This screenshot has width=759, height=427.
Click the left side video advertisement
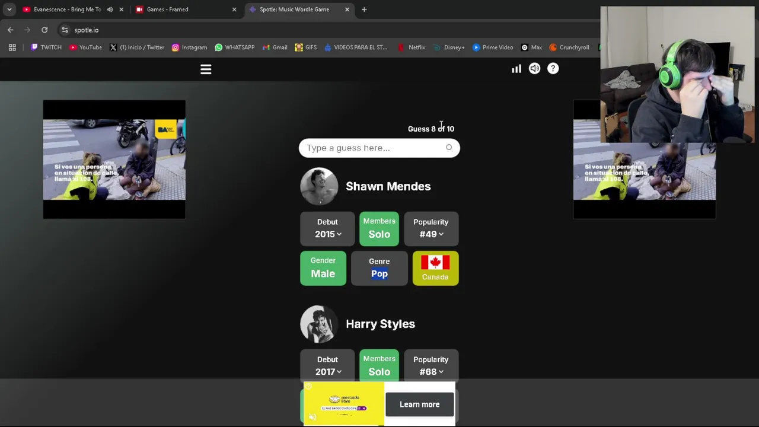tap(114, 160)
